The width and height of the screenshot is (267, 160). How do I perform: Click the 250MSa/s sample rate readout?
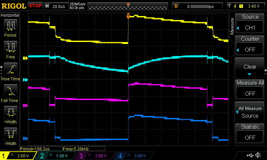(x=78, y=4)
